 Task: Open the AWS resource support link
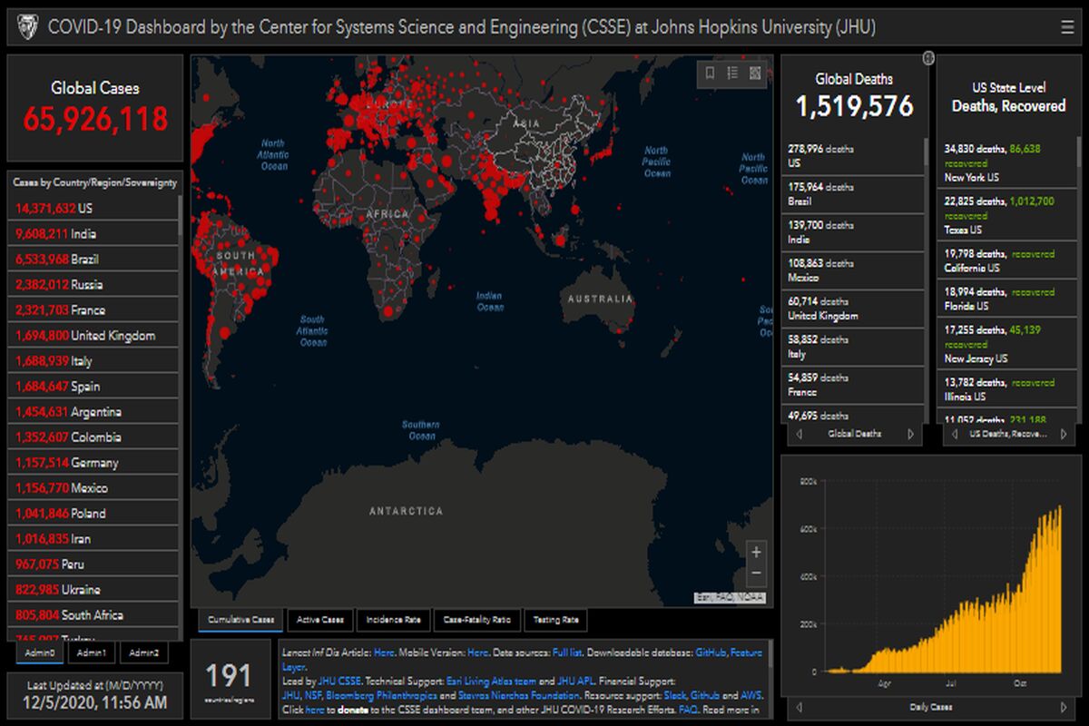(751, 695)
